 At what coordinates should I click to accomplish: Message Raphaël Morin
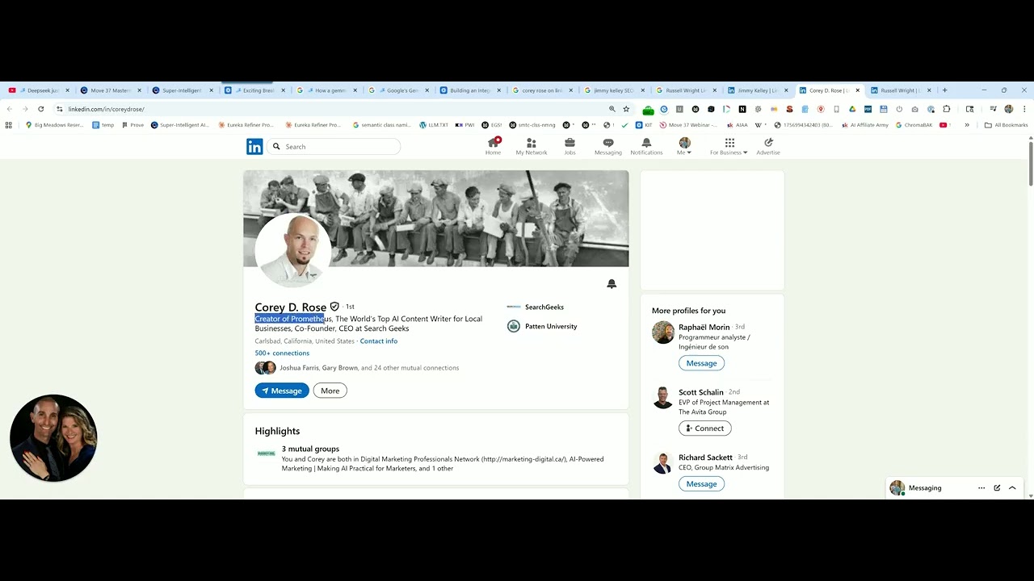pos(701,363)
